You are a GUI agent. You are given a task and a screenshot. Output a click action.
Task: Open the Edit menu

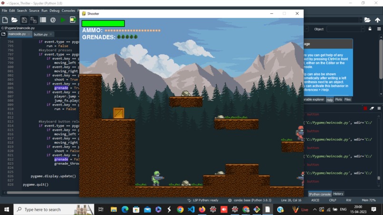click(12, 11)
